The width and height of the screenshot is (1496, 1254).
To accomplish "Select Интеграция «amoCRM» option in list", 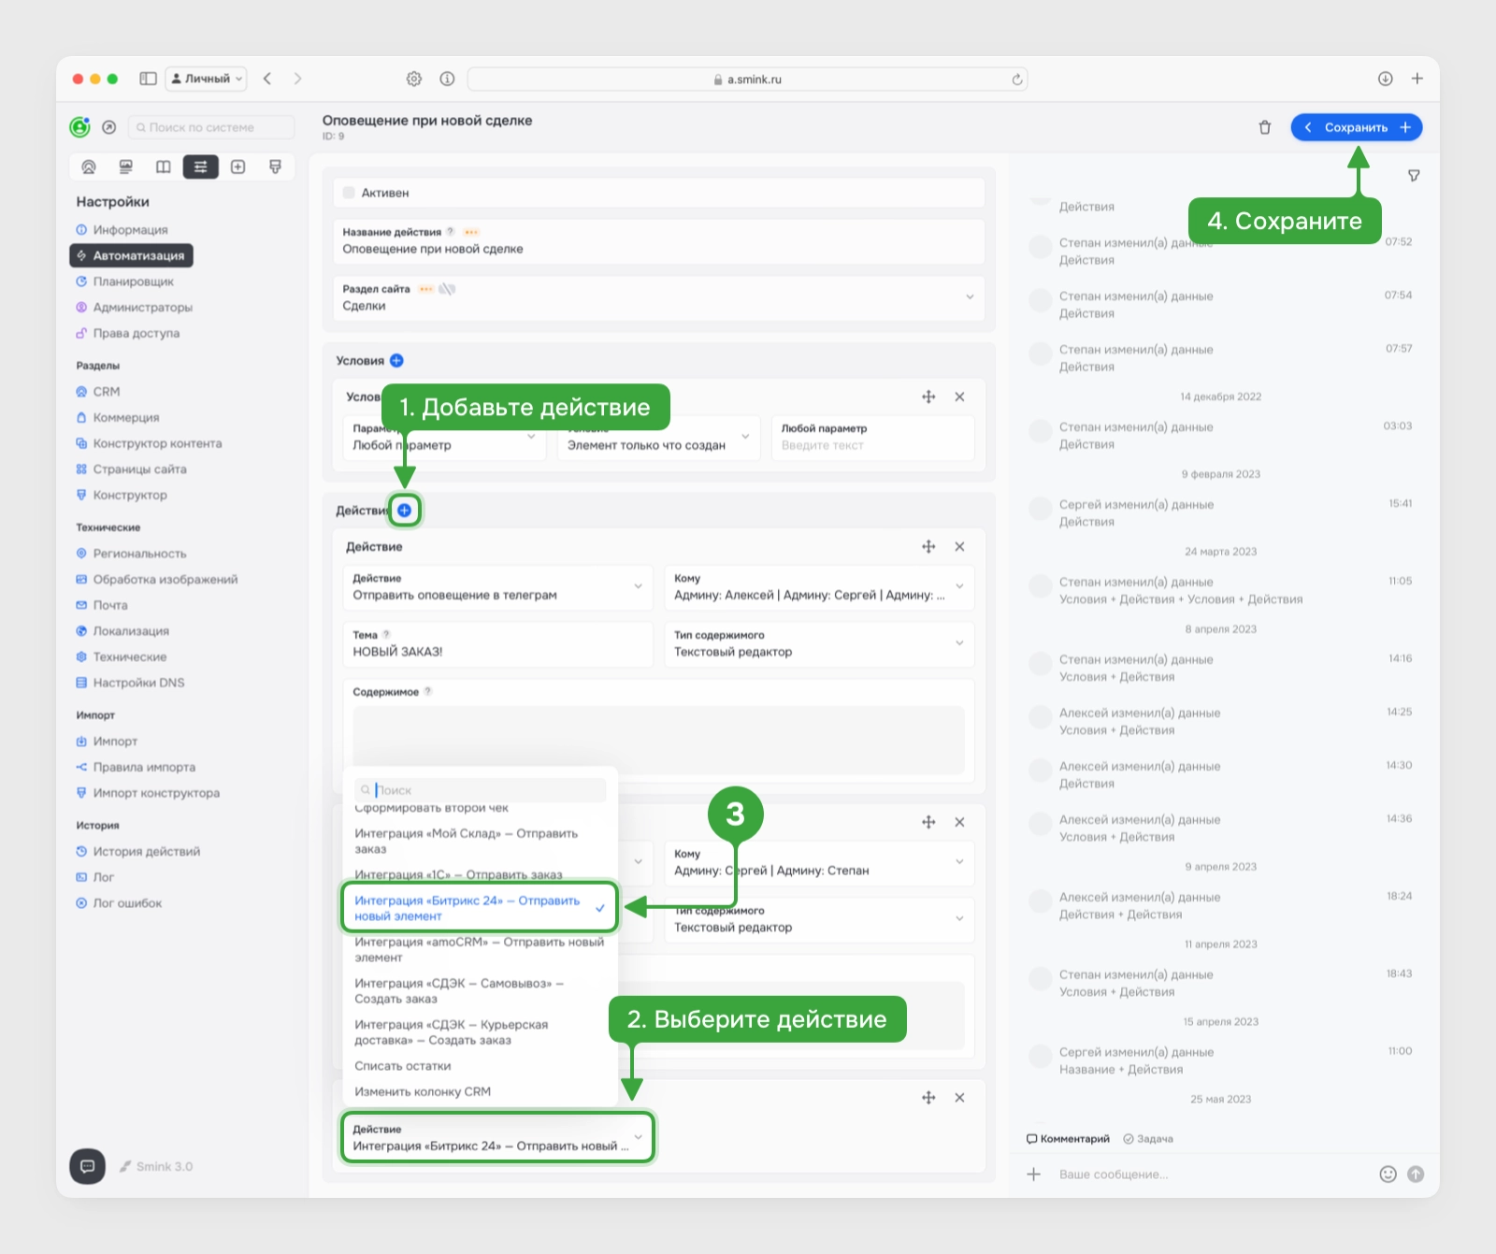I will [480, 949].
